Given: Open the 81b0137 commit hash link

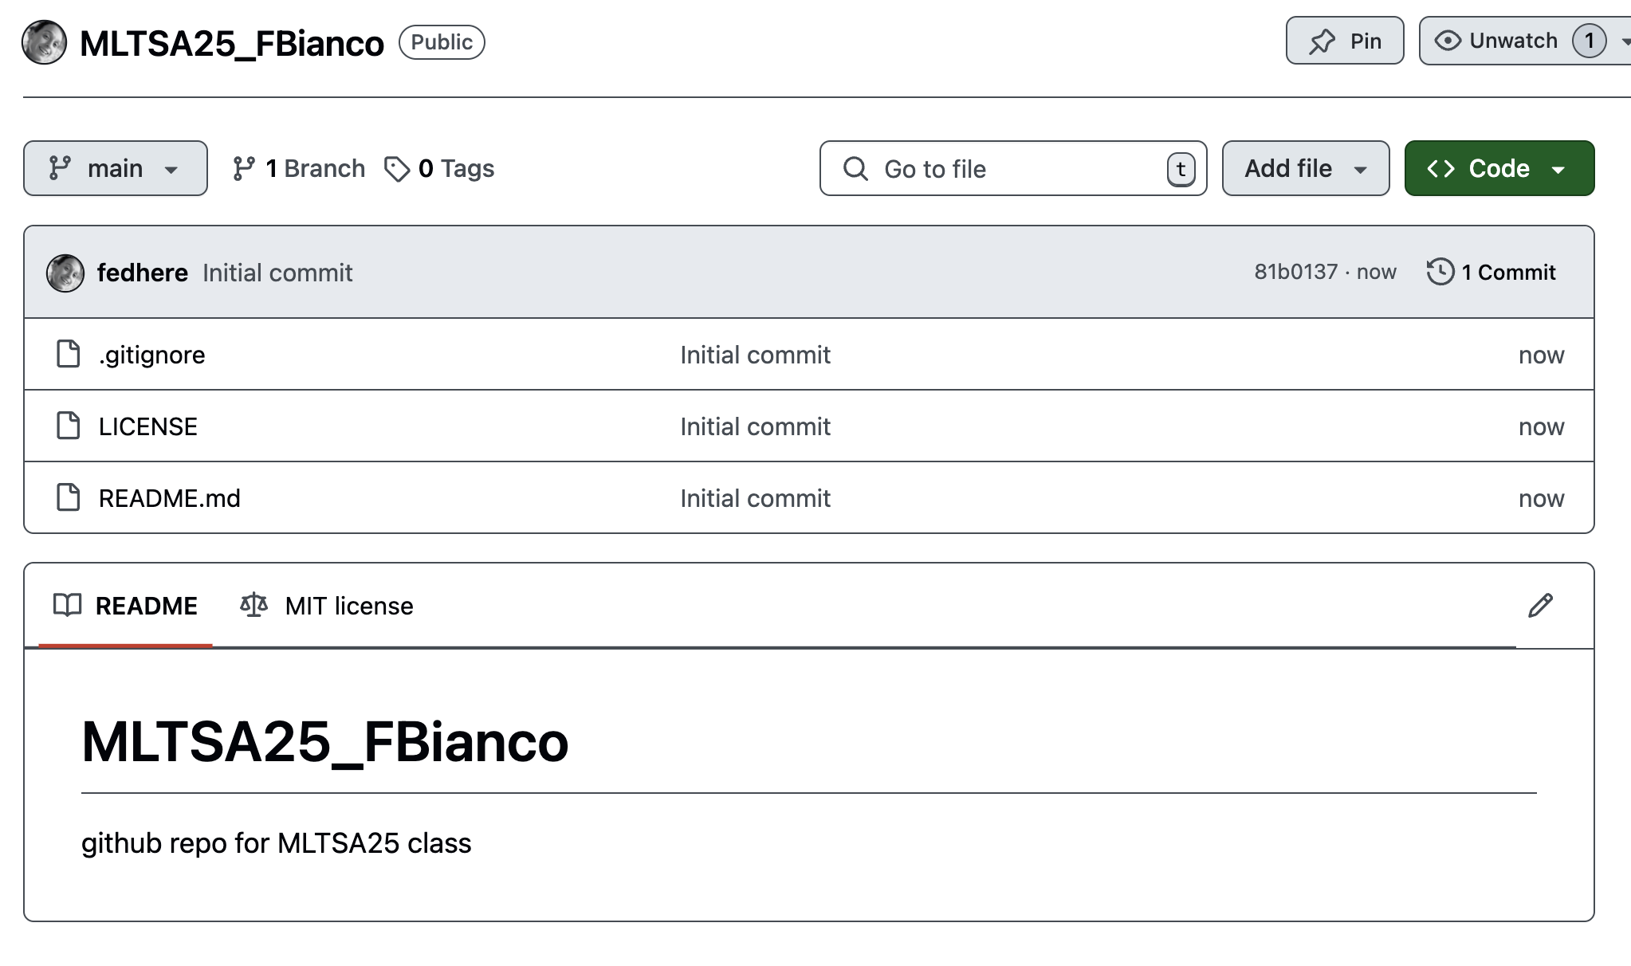Looking at the screenshot, I should click(1295, 272).
